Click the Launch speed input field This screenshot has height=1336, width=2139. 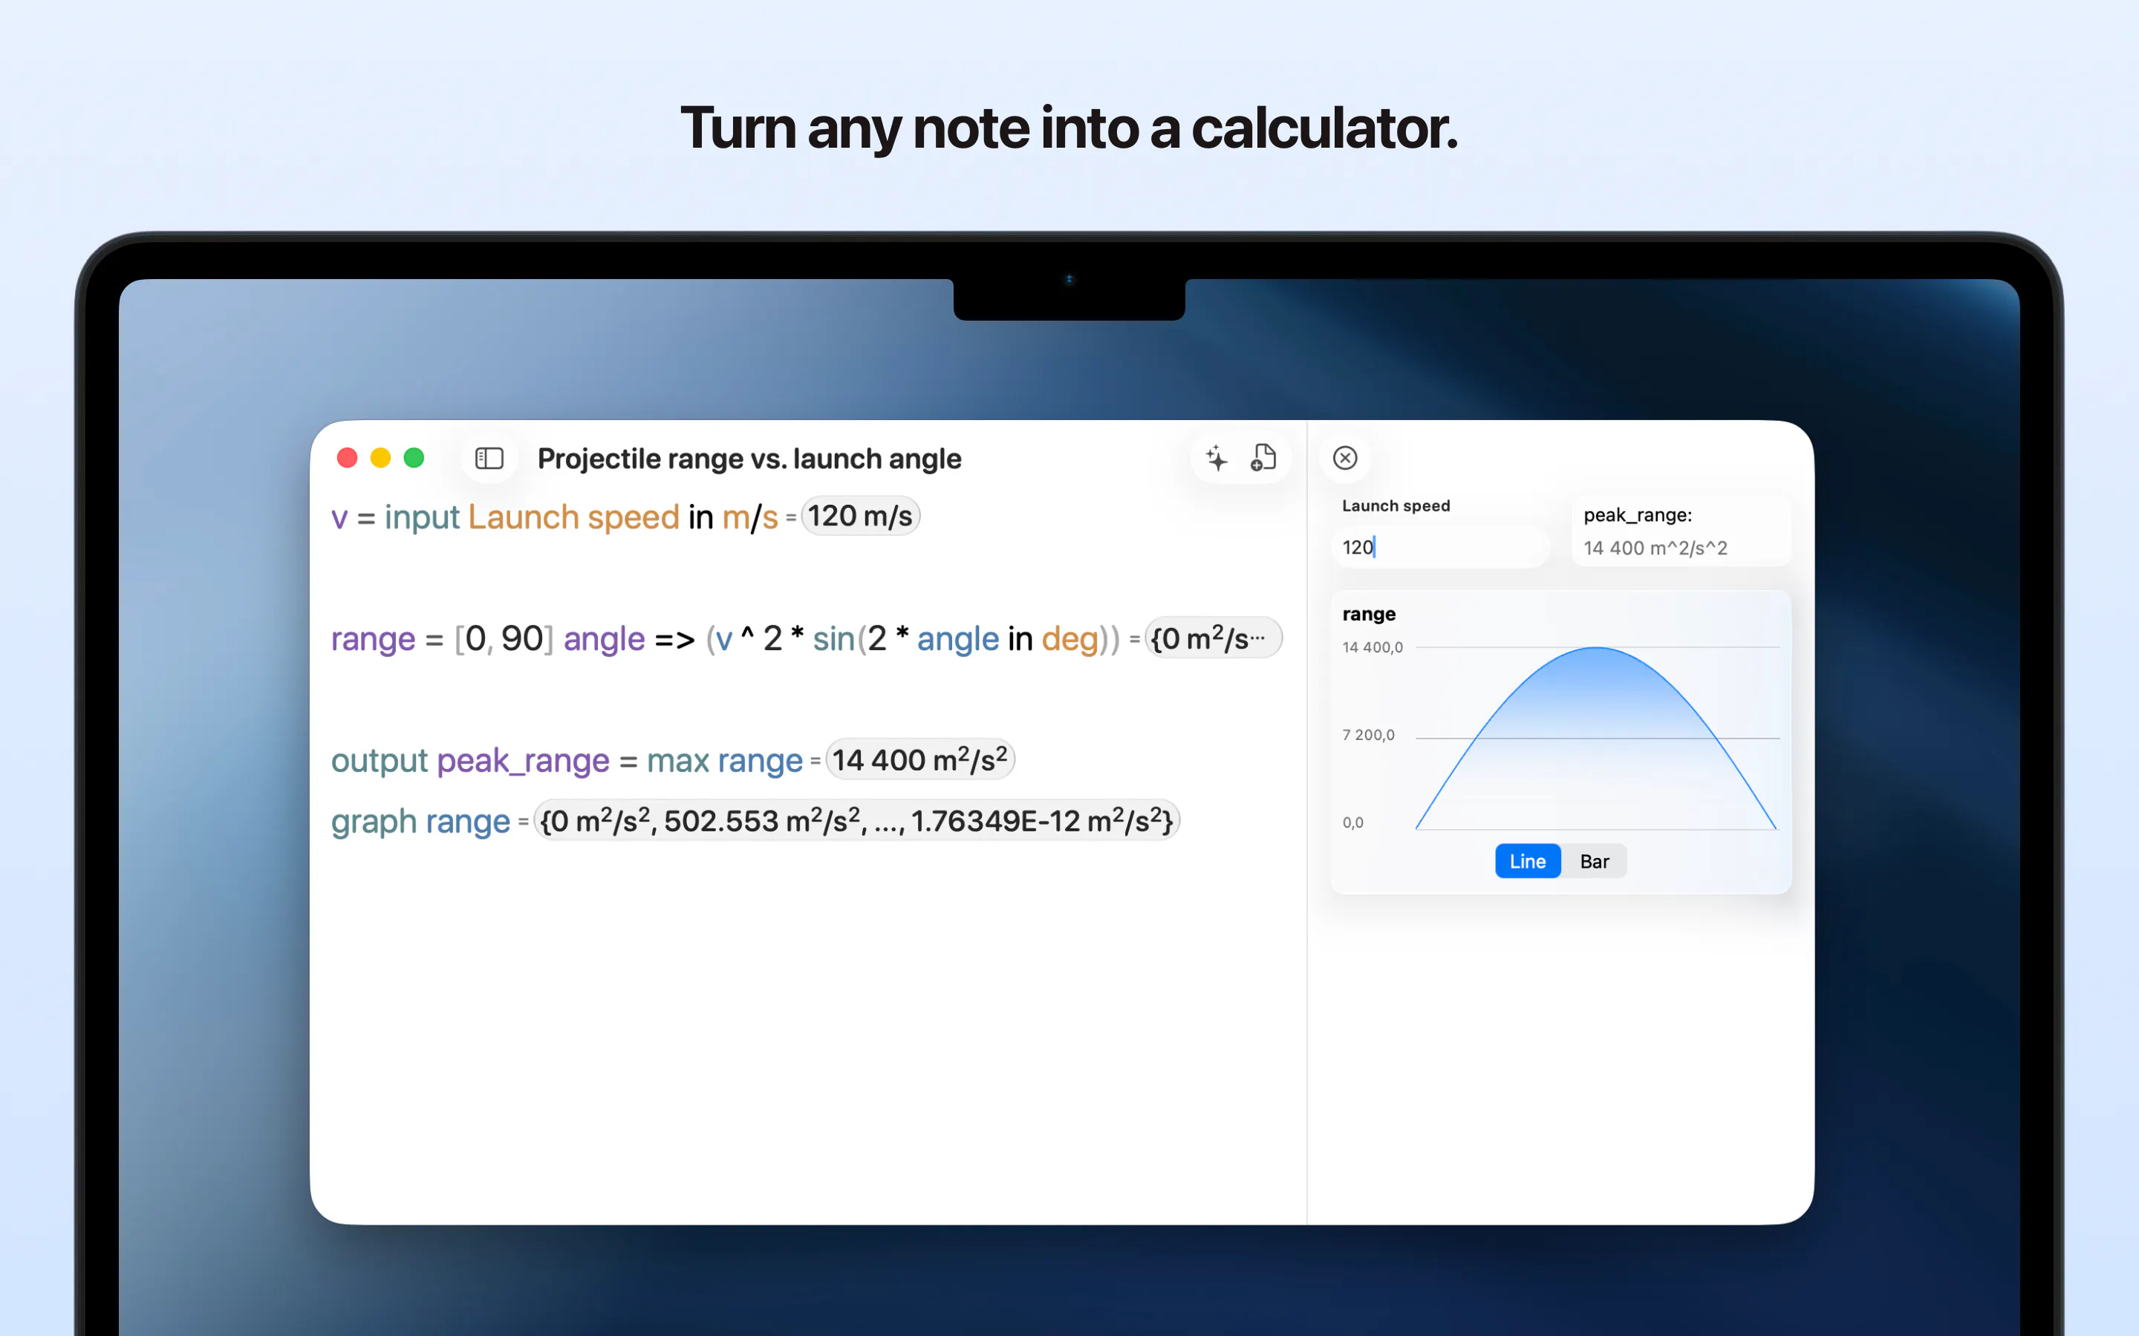(1440, 547)
